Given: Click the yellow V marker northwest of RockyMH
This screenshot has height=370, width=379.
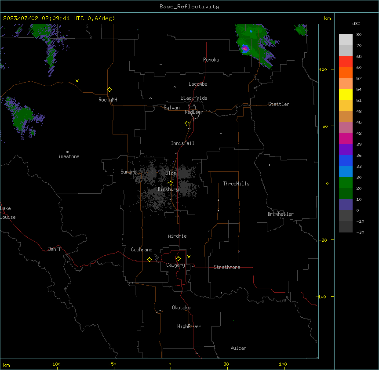Looking at the screenshot, I should [x=77, y=81].
